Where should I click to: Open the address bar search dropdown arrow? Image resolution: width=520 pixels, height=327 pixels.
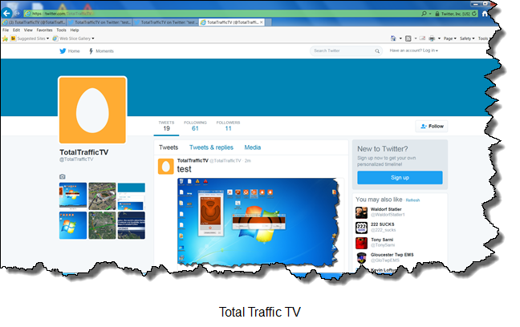tap(430, 14)
